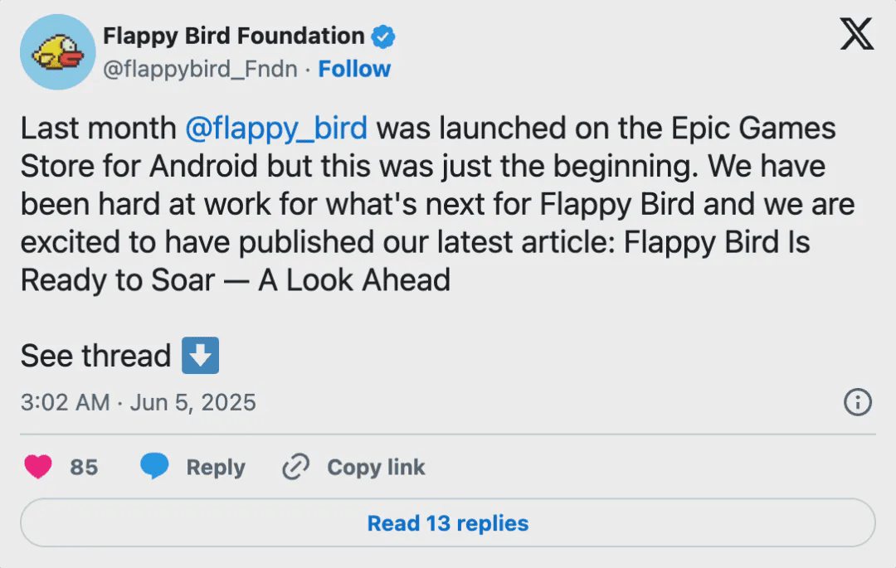Image resolution: width=896 pixels, height=568 pixels.
Task: Open the Flappy Bird Foundation display name
Action: point(233,36)
